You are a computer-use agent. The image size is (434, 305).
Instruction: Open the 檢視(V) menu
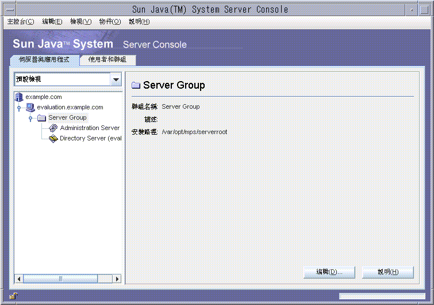(80, 22)
